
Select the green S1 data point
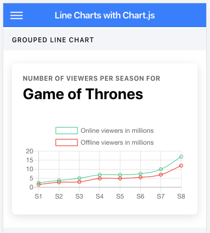[38, 183]
